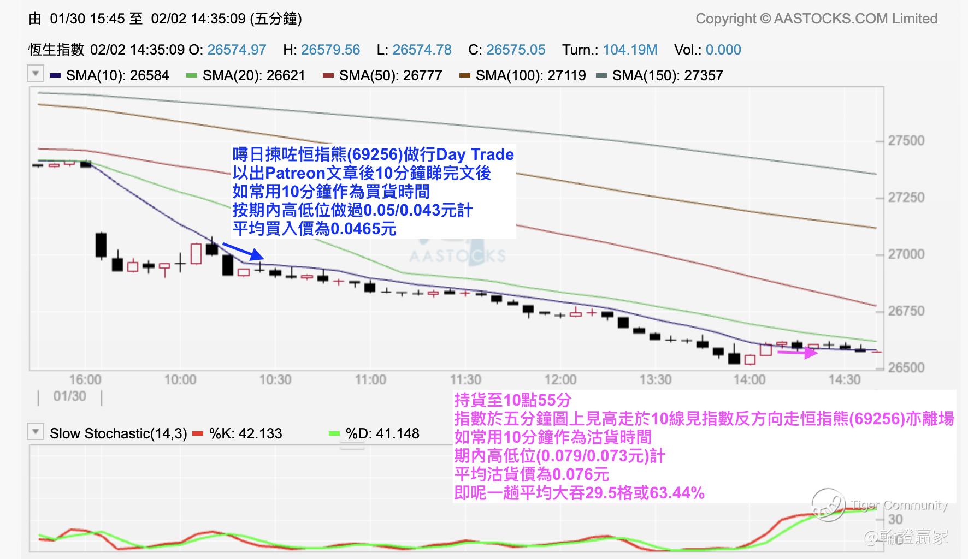Image resolution: width=968 pixels, height=559 pixels.
Task: Click the 13:30 time axis label
Action: tap(656, 379)
